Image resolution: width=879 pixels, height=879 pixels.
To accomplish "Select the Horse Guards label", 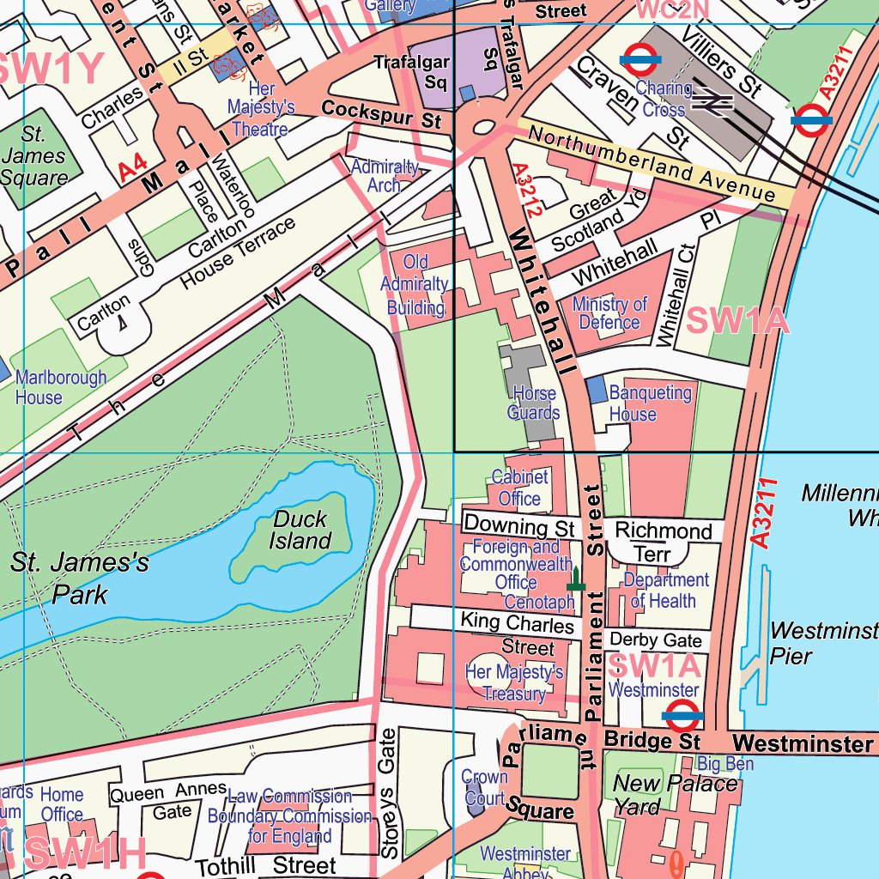I will (x=533, y=403).
